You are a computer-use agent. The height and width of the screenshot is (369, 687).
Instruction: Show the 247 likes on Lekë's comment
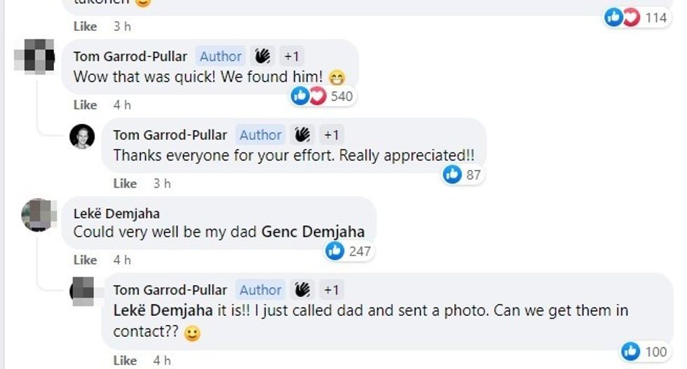(x=349, y=251)
